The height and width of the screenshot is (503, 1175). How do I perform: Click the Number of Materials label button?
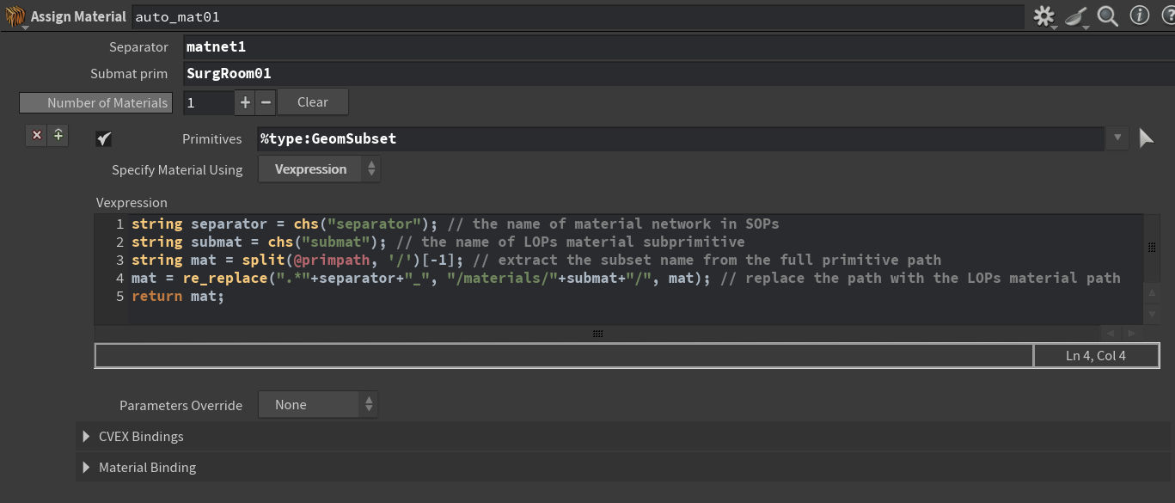click(x=96, y=103)
